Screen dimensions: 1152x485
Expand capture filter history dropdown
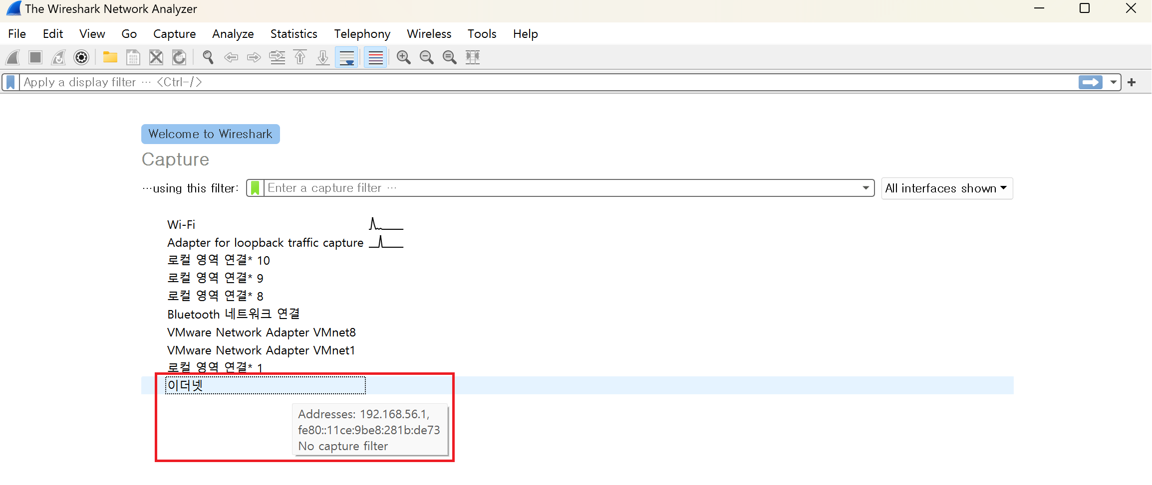[866, 188]
